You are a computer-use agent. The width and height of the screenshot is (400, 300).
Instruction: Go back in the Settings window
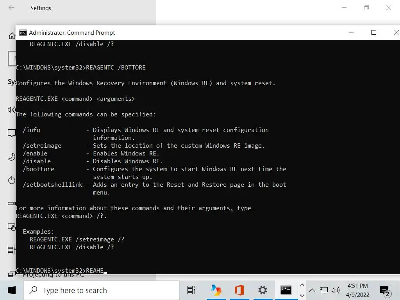[11, 8]
